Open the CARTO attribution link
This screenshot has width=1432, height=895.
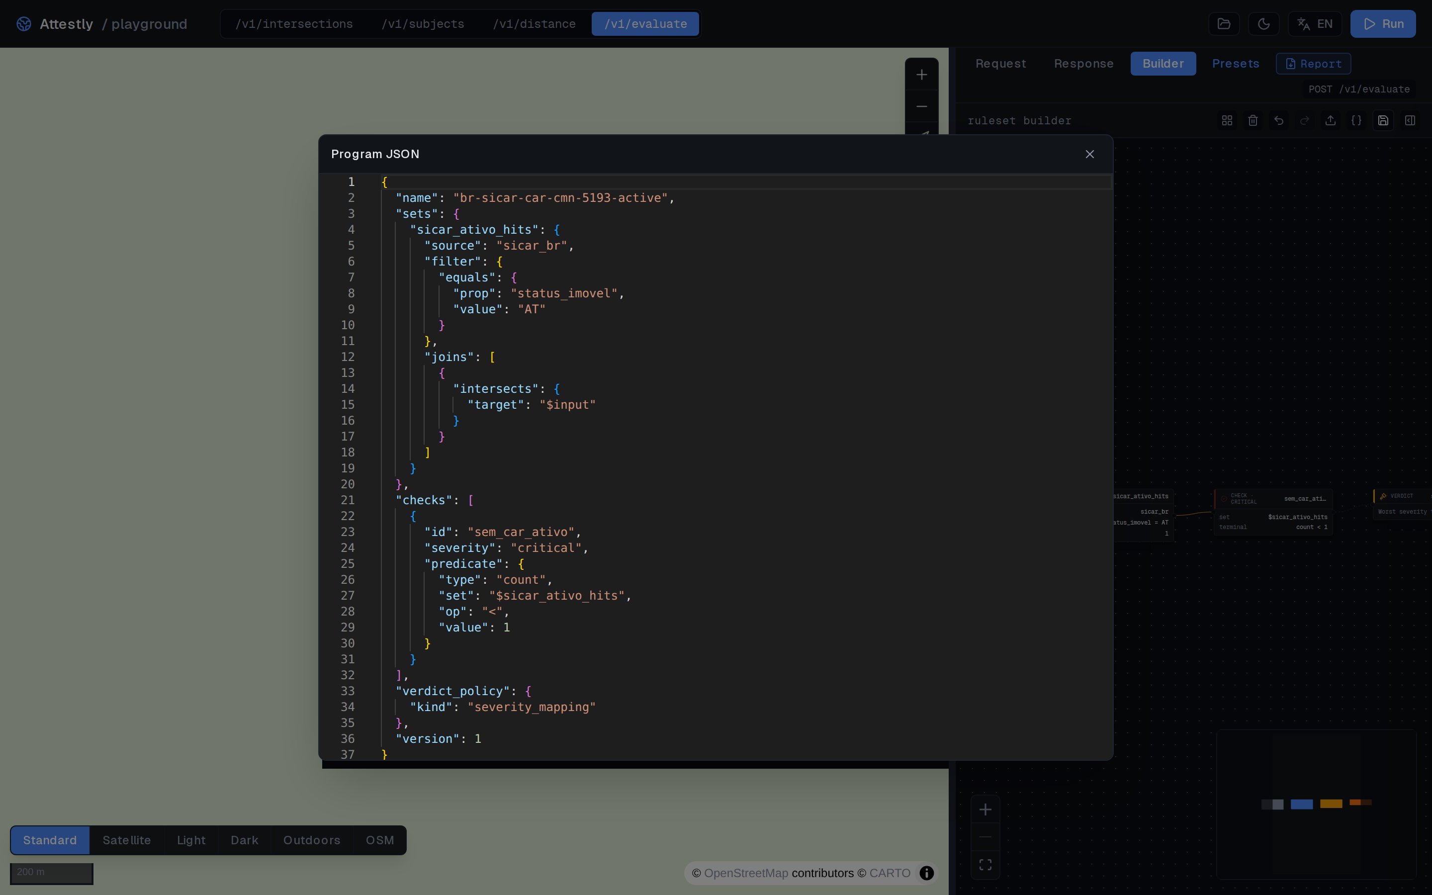pos(890,873)
